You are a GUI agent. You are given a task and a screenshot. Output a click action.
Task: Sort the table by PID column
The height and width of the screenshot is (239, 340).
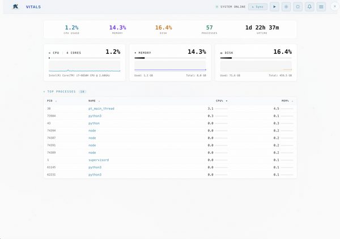(52, 101)
